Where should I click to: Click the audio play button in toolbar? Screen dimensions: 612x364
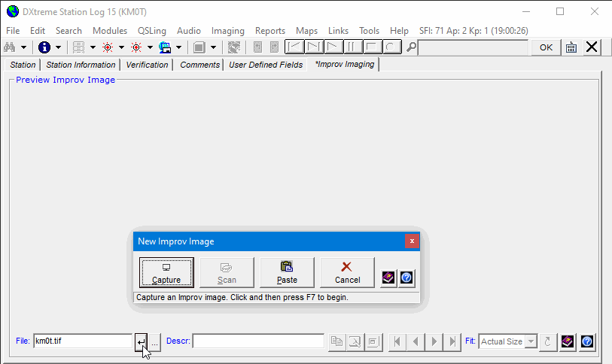(333, 47)
